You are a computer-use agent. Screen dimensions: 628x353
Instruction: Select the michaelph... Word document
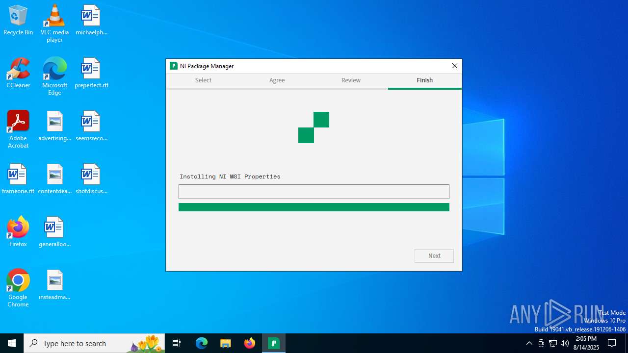(91, 20)
